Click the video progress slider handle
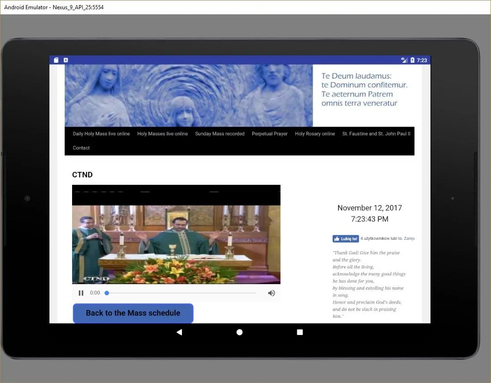Screen dimensions: 491x383 (x=107, y=293)
